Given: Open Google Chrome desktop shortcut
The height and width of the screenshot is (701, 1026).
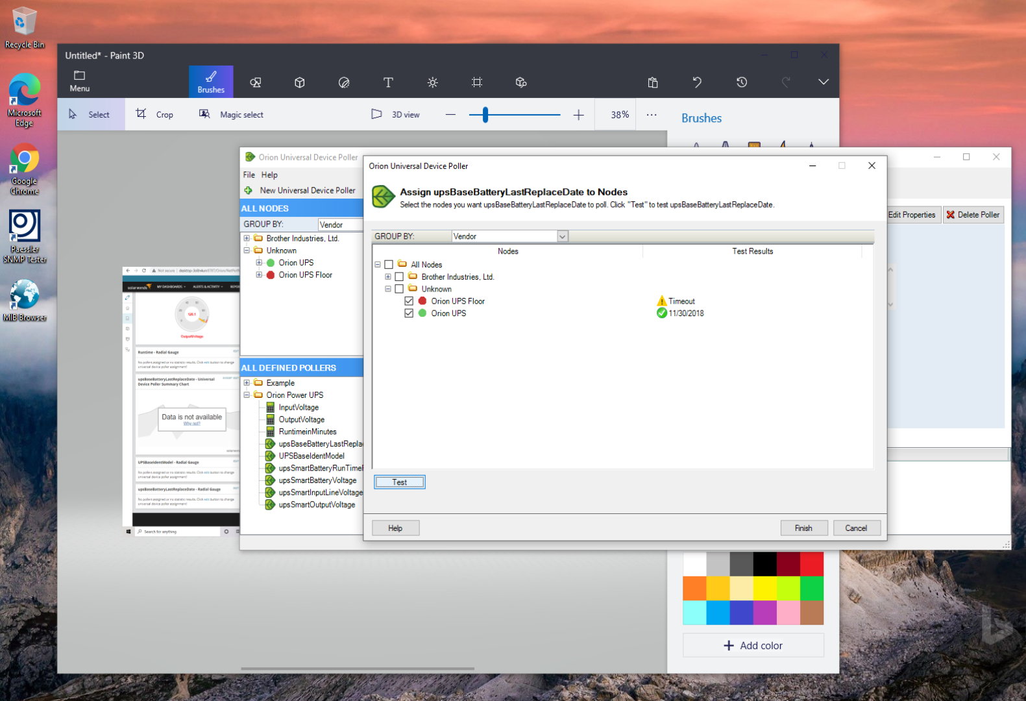Looking at the screenshot, I should coord(25,170).
